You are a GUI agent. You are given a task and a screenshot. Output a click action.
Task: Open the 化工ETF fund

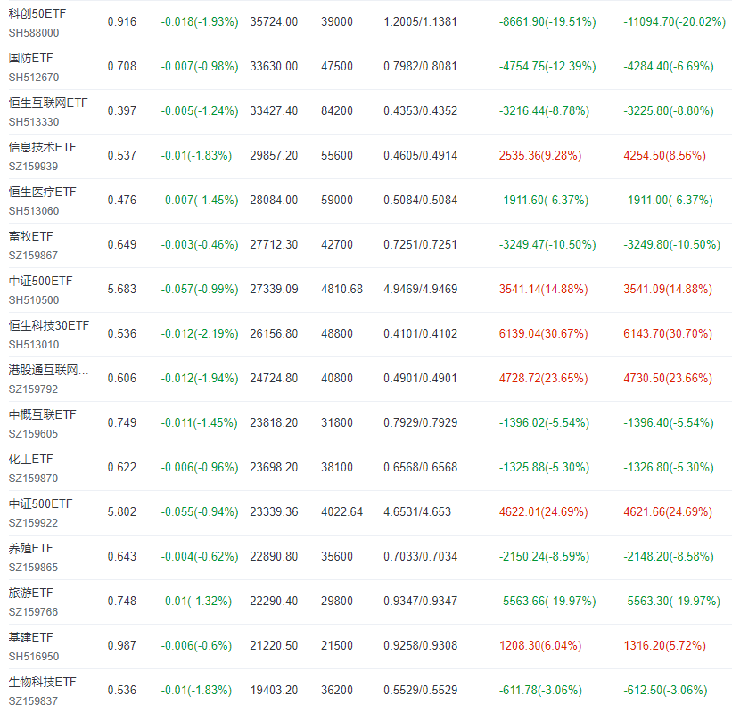(x=31, y=459)
